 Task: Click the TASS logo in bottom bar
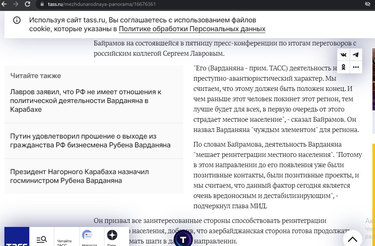click(x=17, y=238)
